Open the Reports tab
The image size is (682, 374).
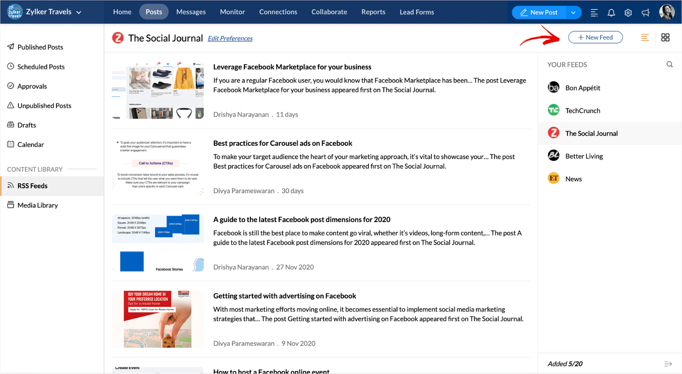pyautogui.click(x=373, y=12)
